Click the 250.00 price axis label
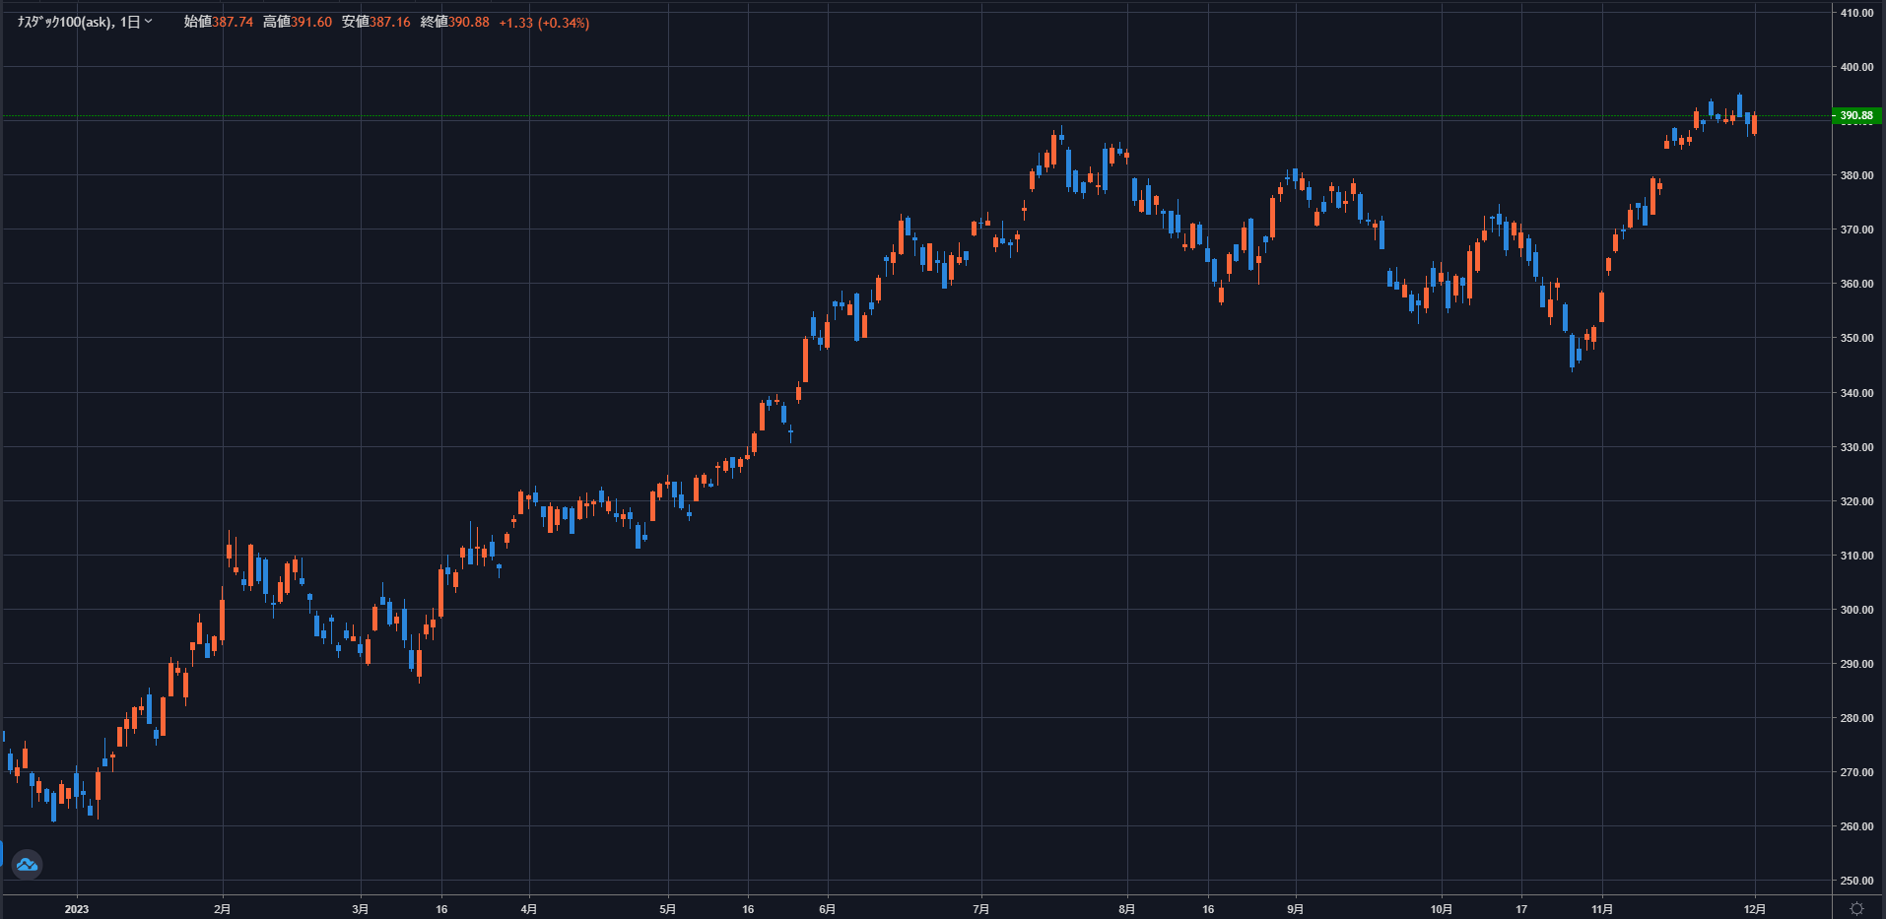1886x919 pixels. [x=1856, y=881]
